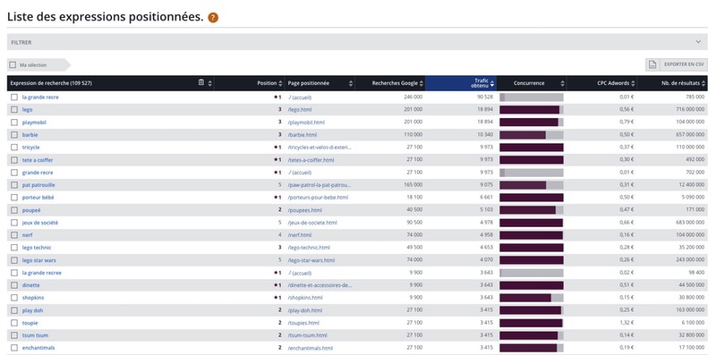
Task: Open the /play-doh.html page link
Action: [x=305, y=310]
